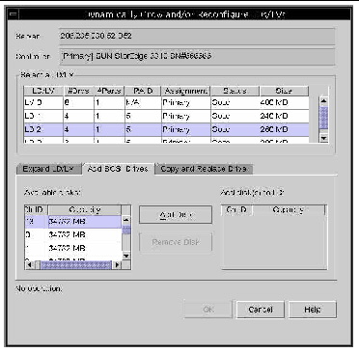Image resolution: width=359 pixels, height=353 pixels.
Task: Click the #Parts column header
Action: click(109, 91)
